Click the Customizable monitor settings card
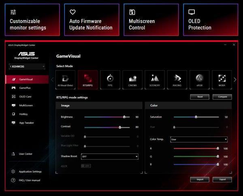This screenshot has height=196, width=243. coord(32,20)
